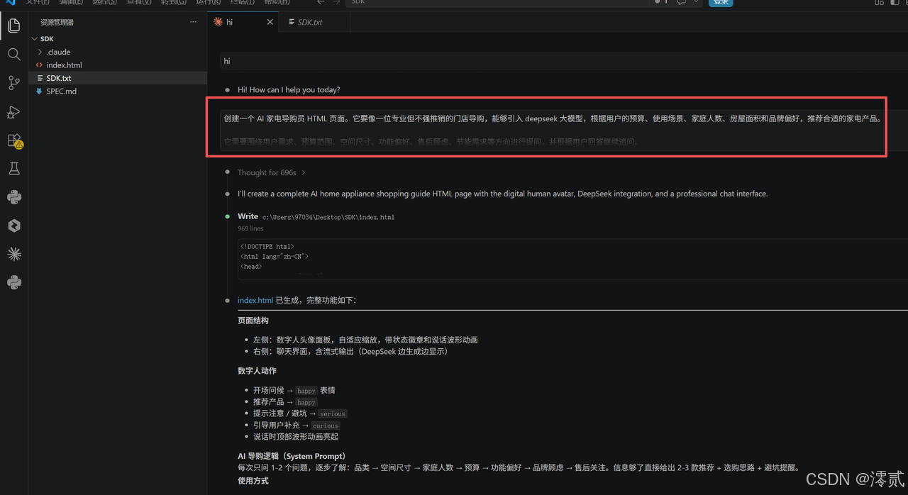Click the Python icon beneath the Claude starburst

click(x=14, y=282)
